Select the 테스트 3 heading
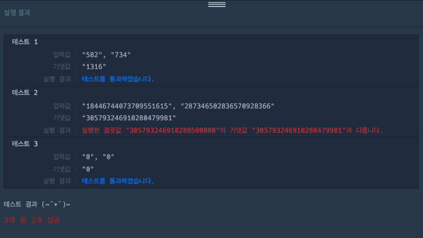 [x=25, y=144]
